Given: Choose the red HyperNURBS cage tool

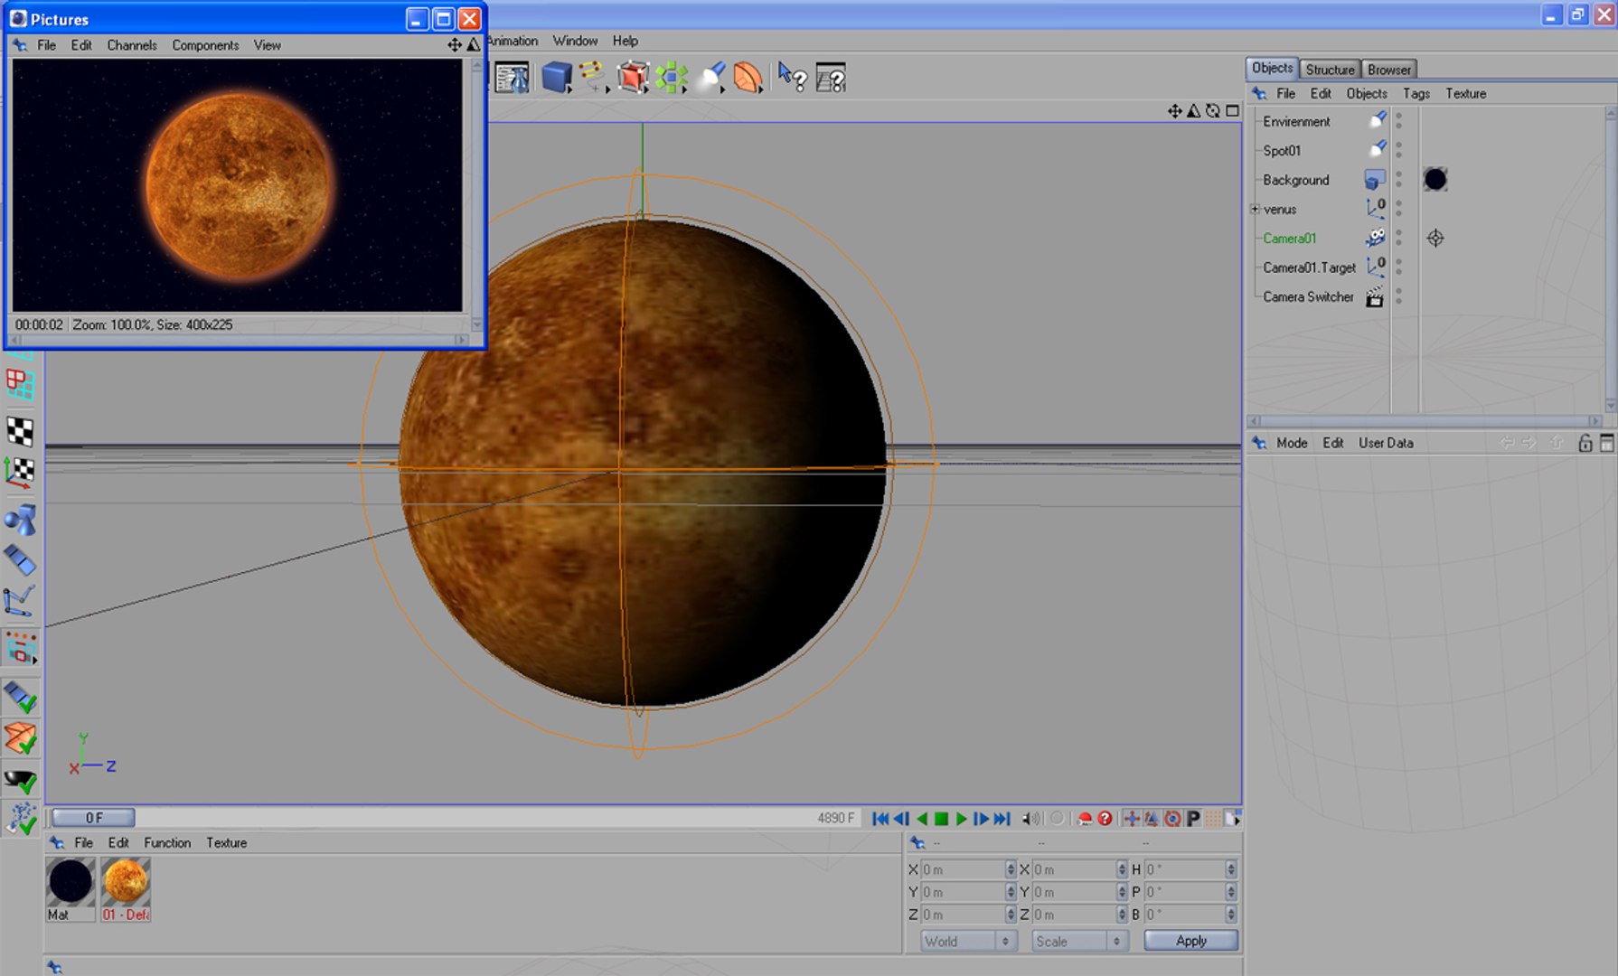Looking at the screenshot, I should point(633,78).
